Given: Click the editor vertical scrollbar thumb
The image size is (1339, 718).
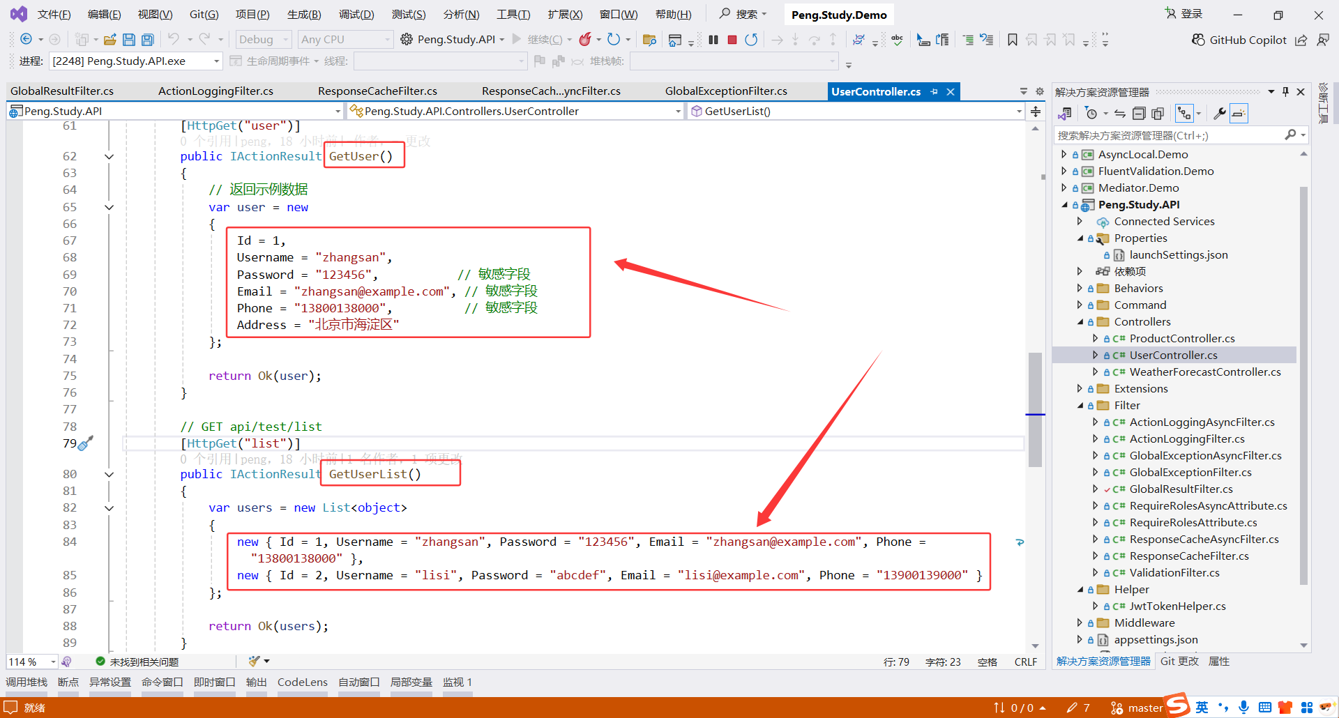Looking at the screenshot, I should [1035, 410].
